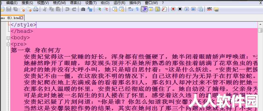Click the <body> tag text

click(x=20, y=38)
